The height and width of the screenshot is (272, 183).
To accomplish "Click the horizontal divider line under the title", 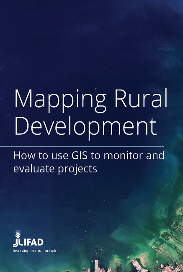I will [82, 147].
